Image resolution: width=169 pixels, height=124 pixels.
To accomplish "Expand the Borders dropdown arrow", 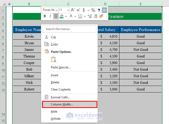I will point(85,16).
